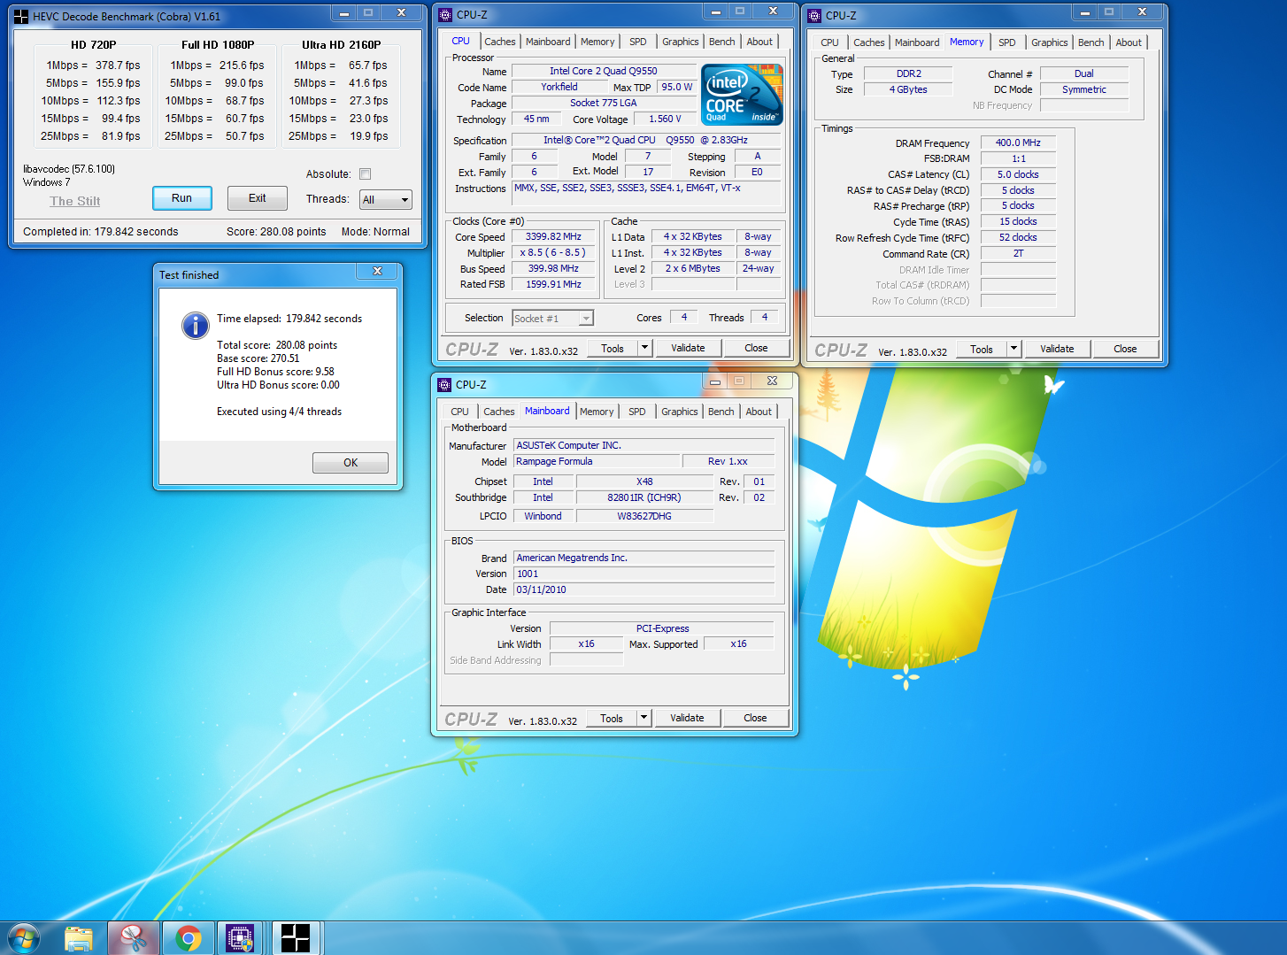Click Close in the Mainboard tab window

tap(755, 718)
